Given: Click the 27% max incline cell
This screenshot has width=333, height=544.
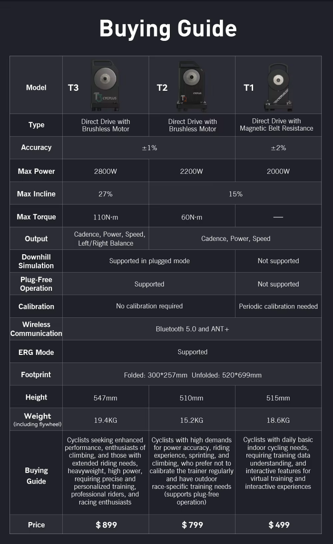Looking at the screenshot, I should (106, 194).
